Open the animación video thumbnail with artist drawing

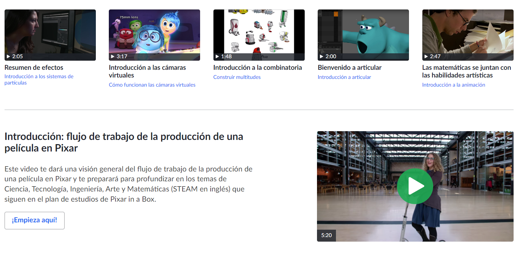coord(468,35)
